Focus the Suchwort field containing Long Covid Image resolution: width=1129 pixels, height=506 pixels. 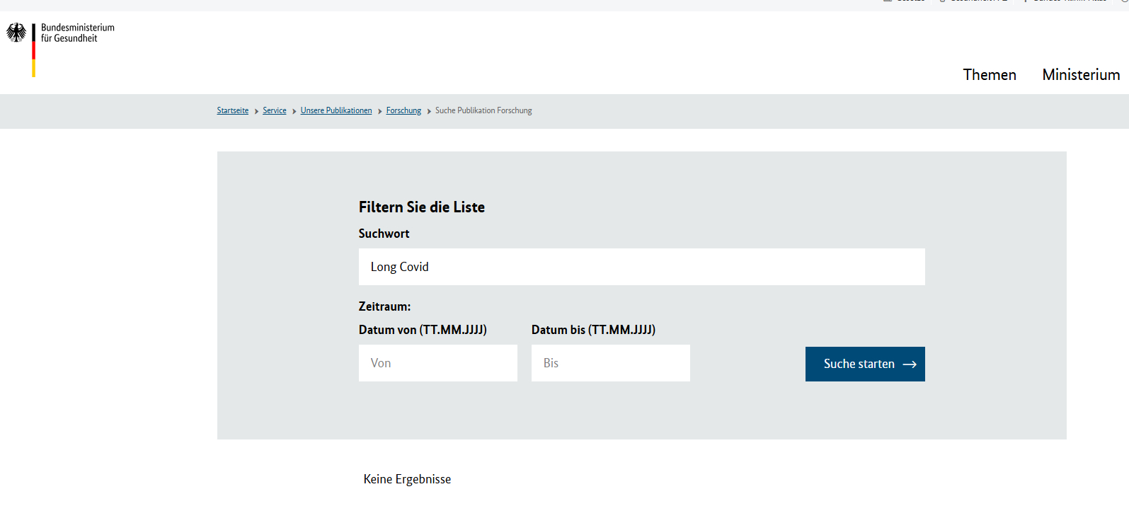(x=641, y=267)
